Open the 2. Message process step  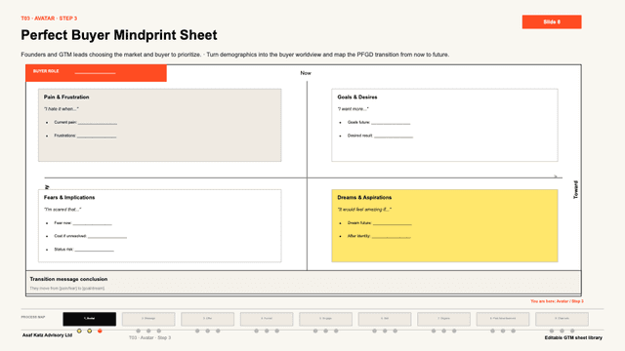pos(148,319)
